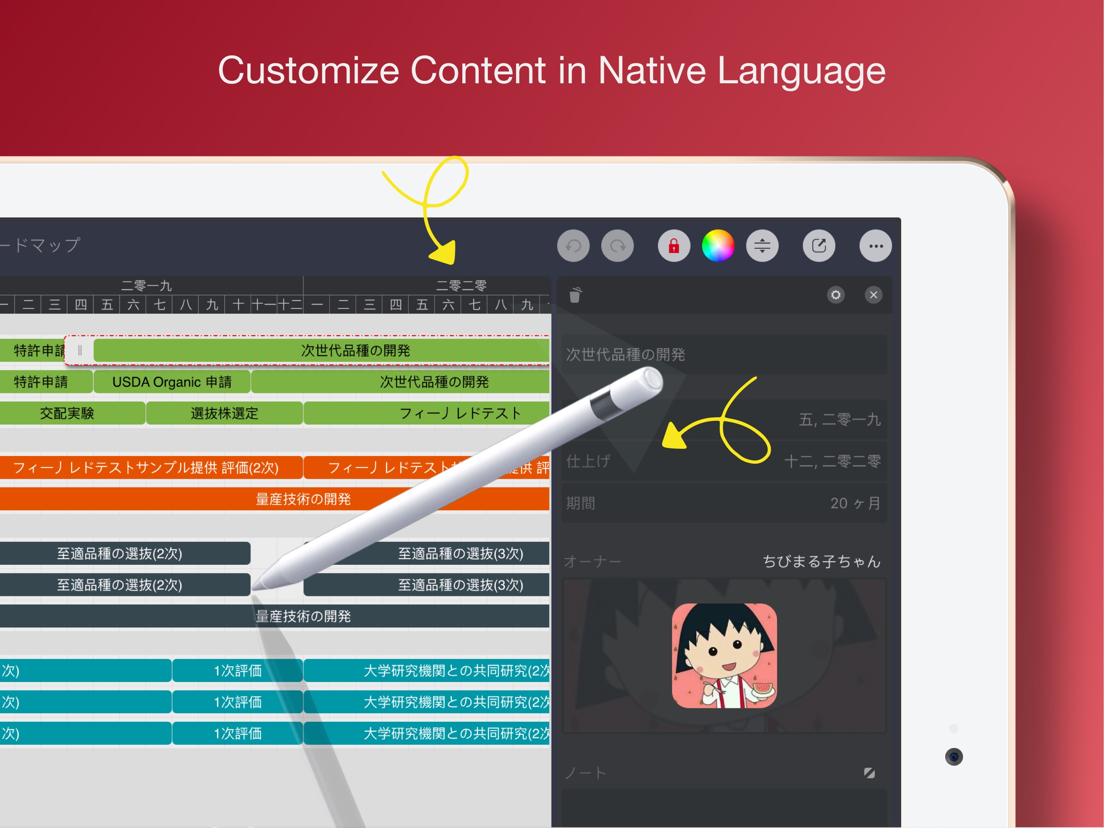Click the 二零一九 year header
1104x828 pixels.
tap(146, 286)
